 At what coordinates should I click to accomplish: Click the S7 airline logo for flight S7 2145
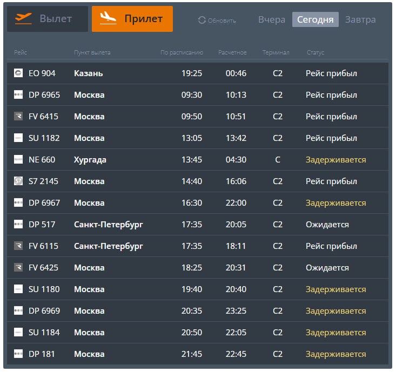18,181
